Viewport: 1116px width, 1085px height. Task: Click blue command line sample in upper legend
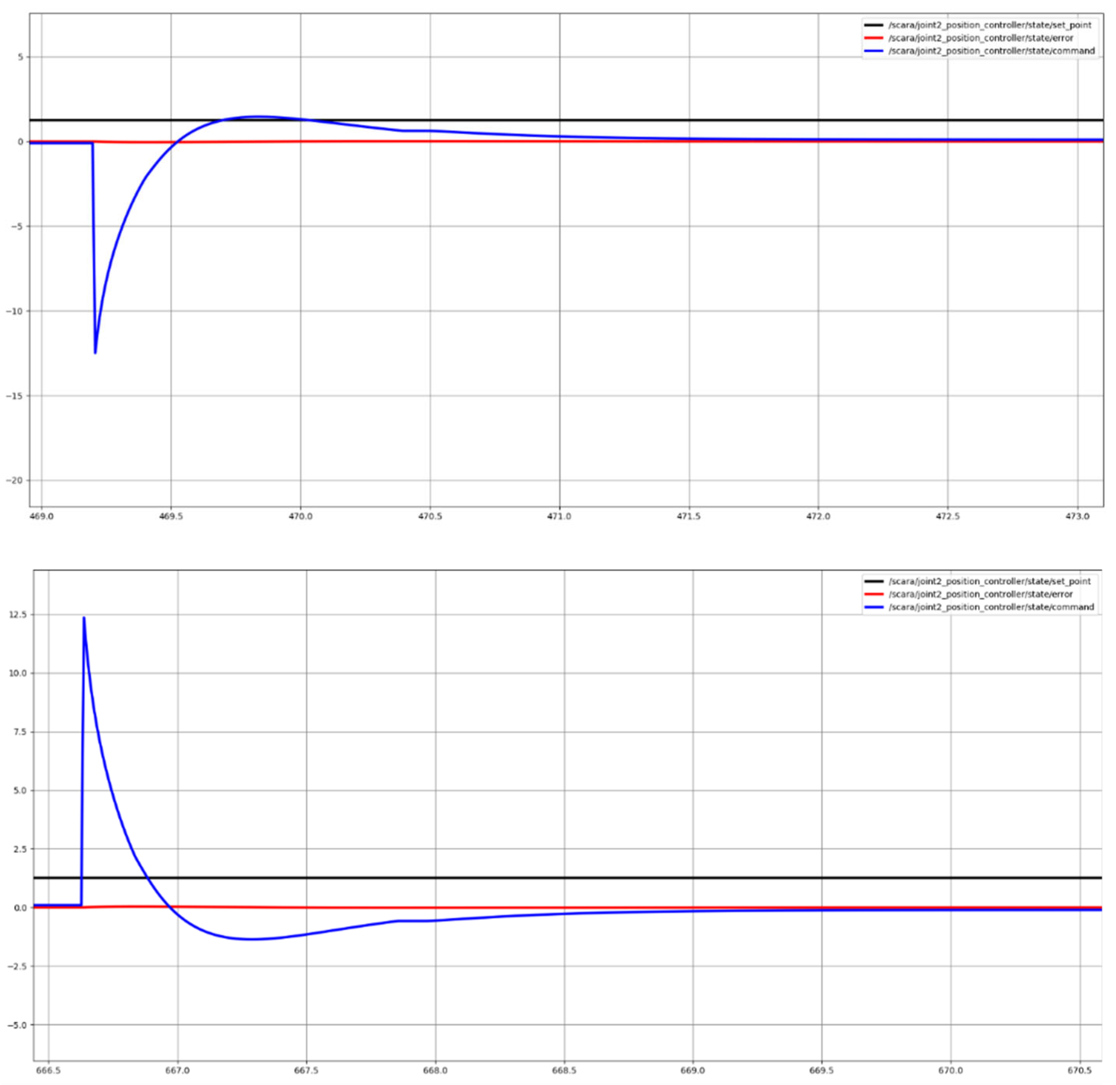873,51
